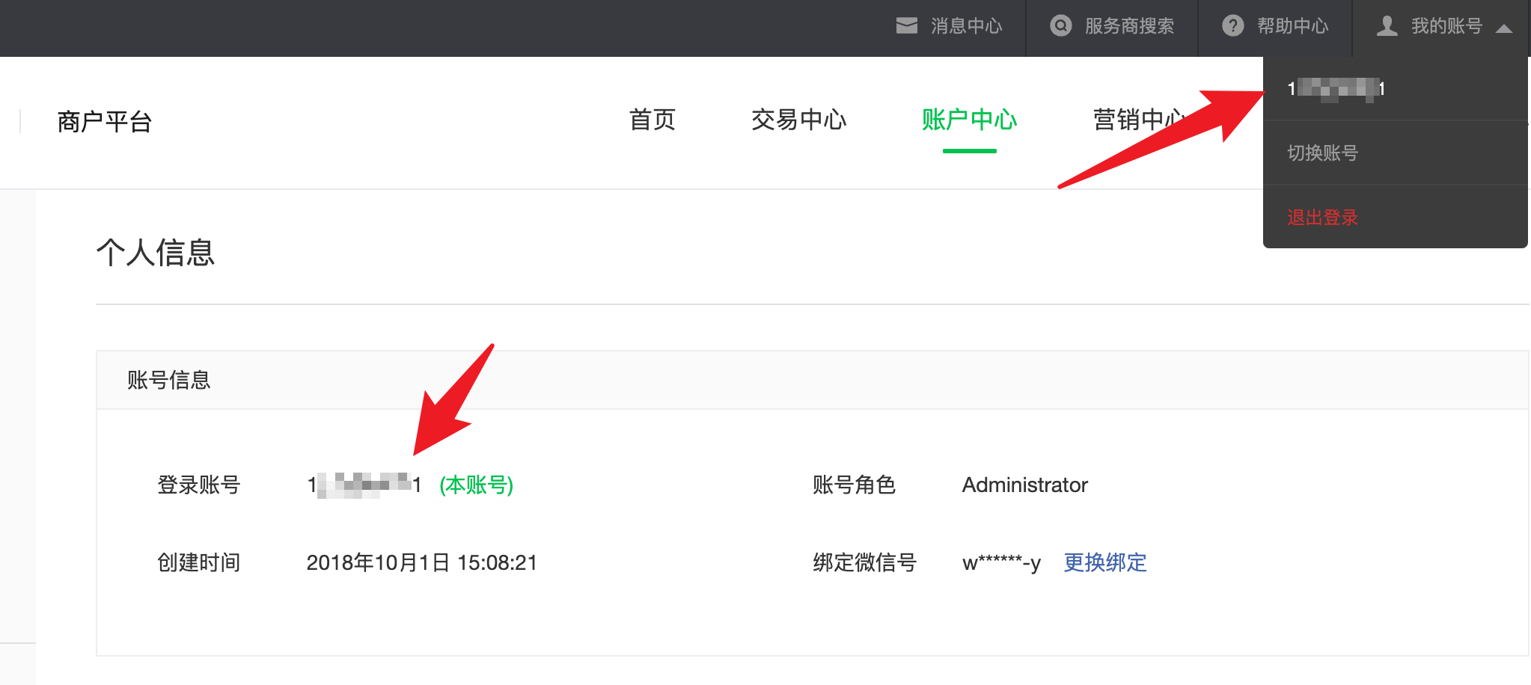The image size is (1531, 685).
Task: Click the user silhouette icon beside 我的账号
Action: [x=1387, y=26]
